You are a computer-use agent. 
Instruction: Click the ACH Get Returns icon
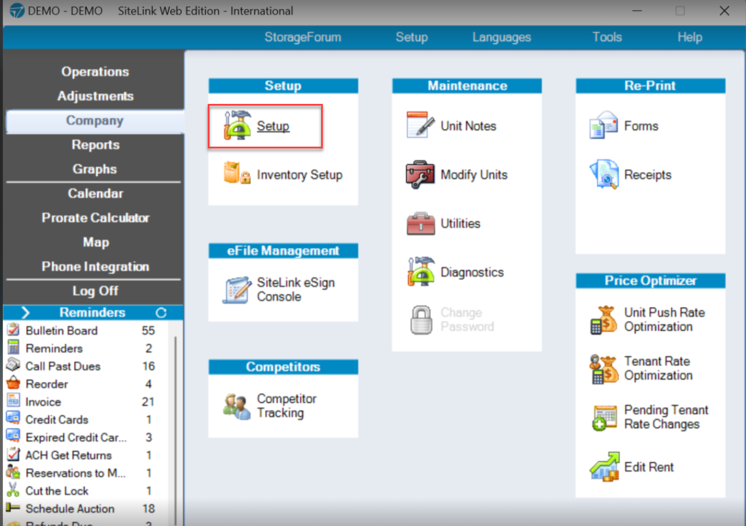coord(12,455)
